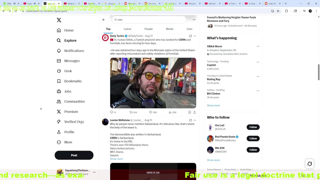Viewport: 320px width, 180px height.
Task: Open account menu next to EqualizingTheGam...
Action: pos(94,172)
